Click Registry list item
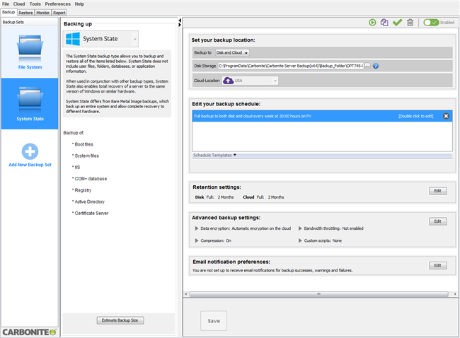Image resolution: width=460 pixels, height=338 pixels. pos(83,190)
